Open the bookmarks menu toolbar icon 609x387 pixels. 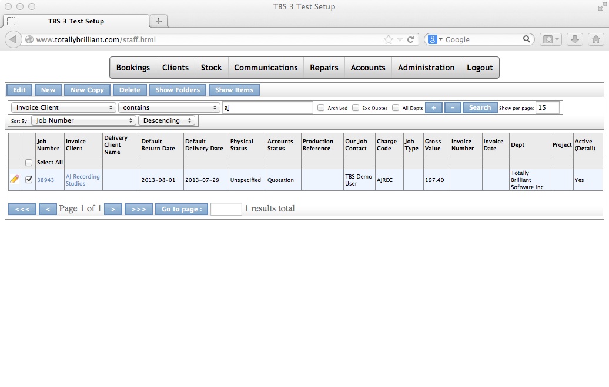[x=550, y=39]
